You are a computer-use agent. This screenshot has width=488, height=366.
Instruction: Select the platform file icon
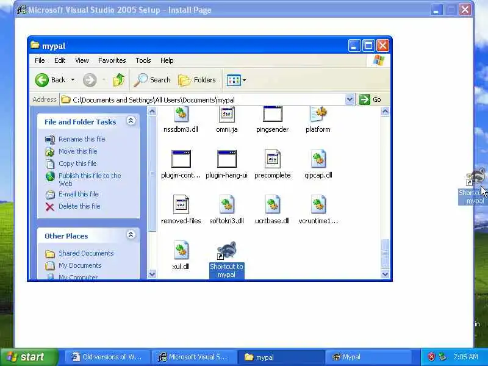pyautogui.click(x=318, y=115)
